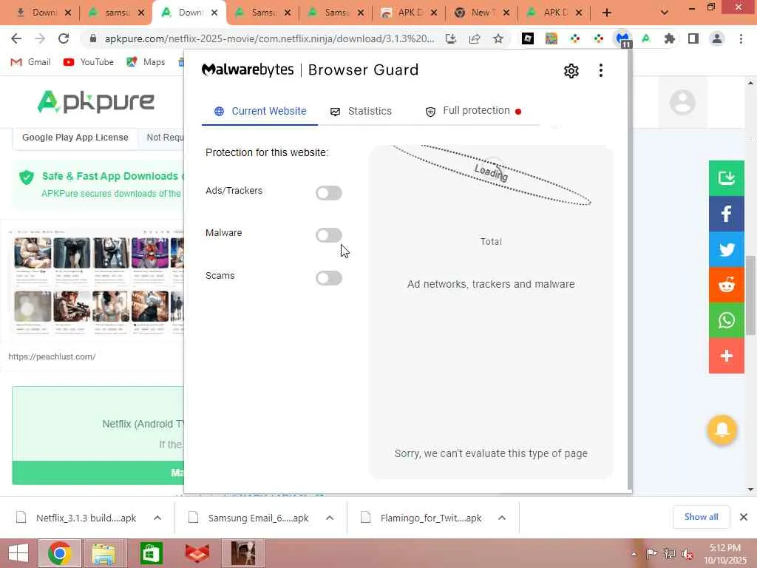Click the APKPure extension icon in toolbar
The width and height of the screenshot is (757, 568).
(x=646, y=38)
